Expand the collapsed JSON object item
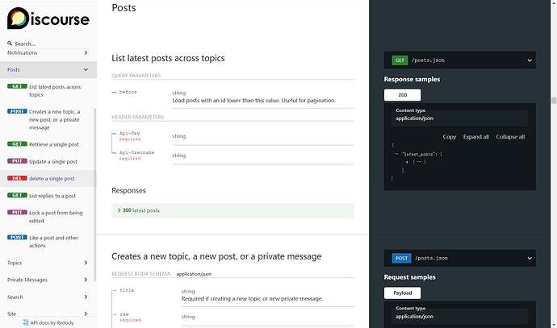This screenshot has width=557, height=328. click(407, 162)
